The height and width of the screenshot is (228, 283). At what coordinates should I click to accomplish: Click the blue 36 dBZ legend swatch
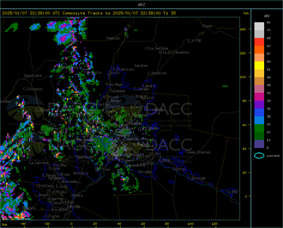click(x=259, y=113)
